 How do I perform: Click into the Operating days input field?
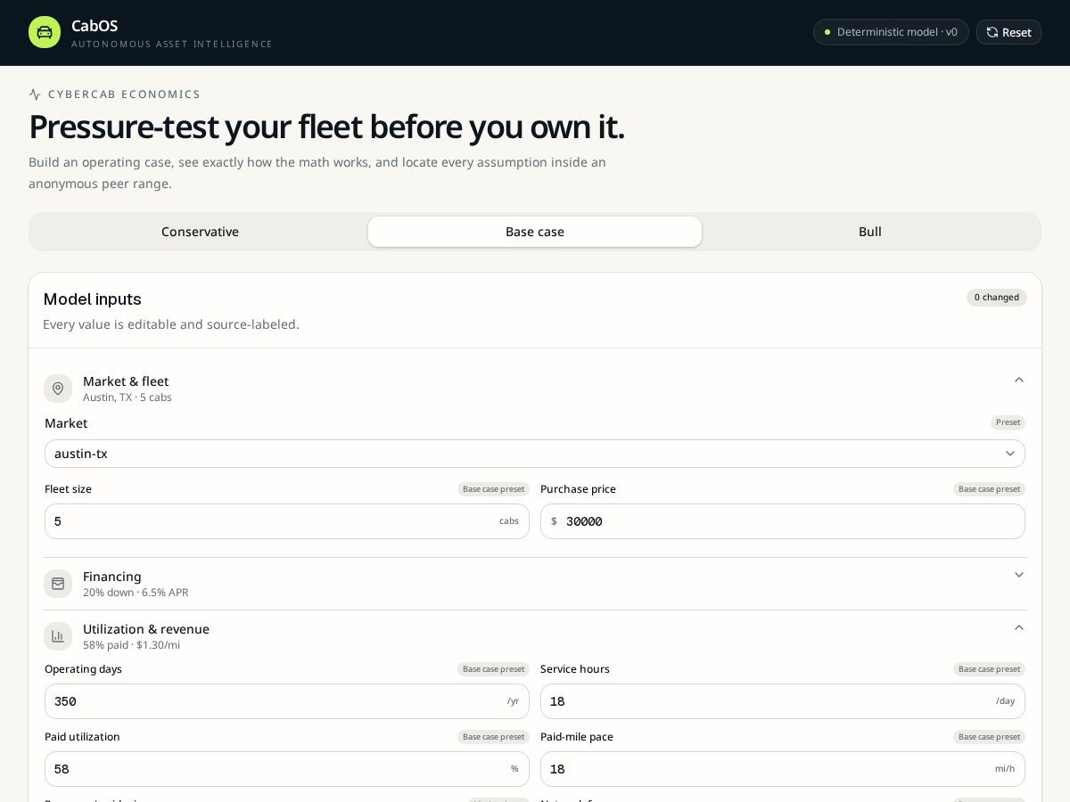click(287, 701)
